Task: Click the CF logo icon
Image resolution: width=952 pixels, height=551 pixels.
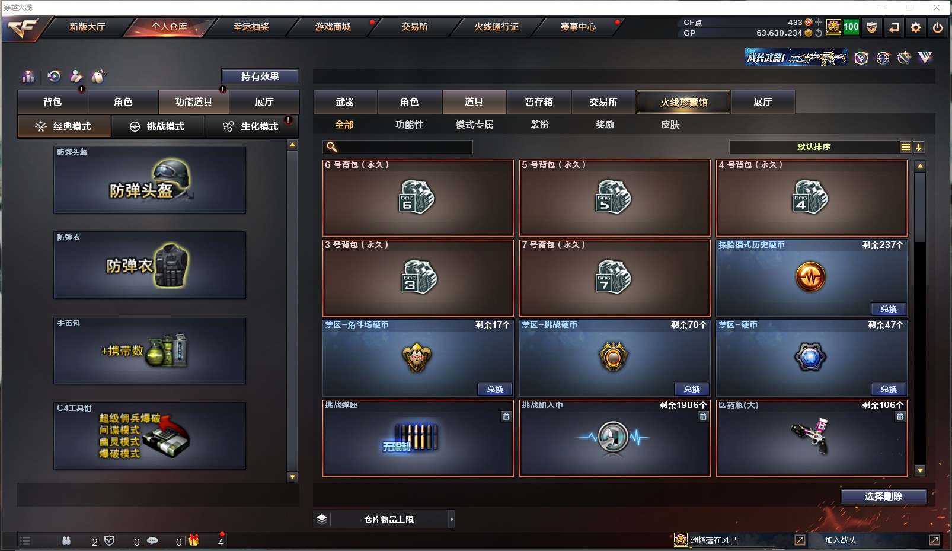Action: tap(23, 28)
